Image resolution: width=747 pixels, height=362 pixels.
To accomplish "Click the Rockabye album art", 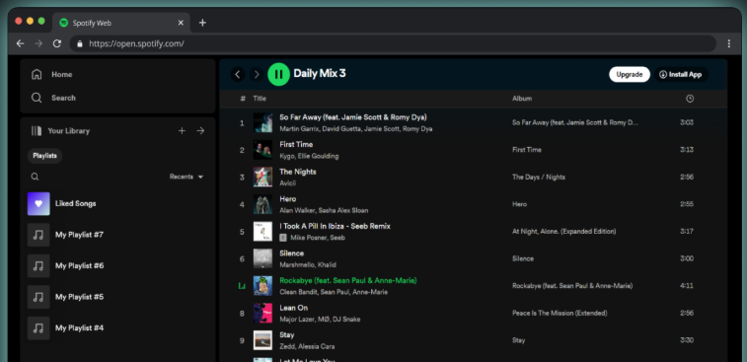I will click(262, 286).
